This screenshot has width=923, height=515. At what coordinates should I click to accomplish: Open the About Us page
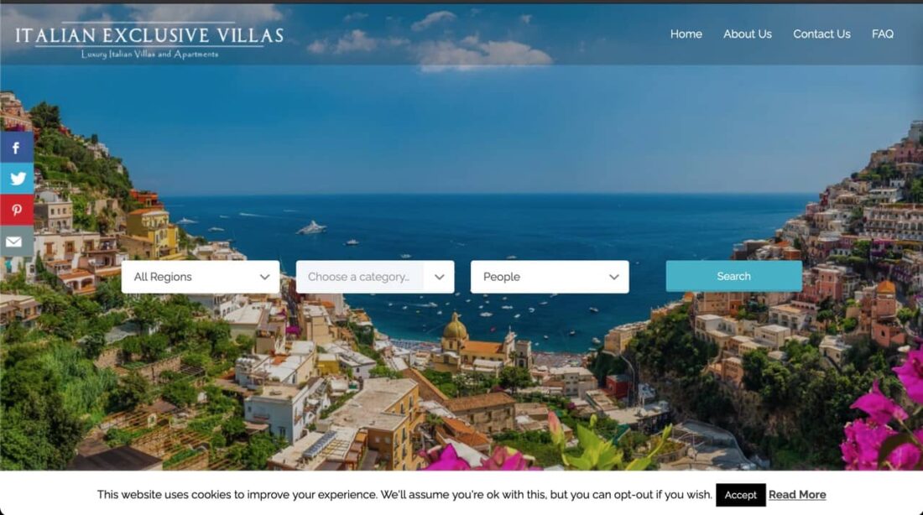pos(747,34)
